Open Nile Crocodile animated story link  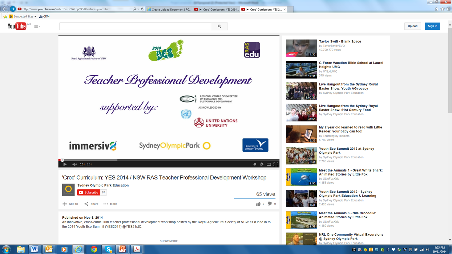coord(348,215)
